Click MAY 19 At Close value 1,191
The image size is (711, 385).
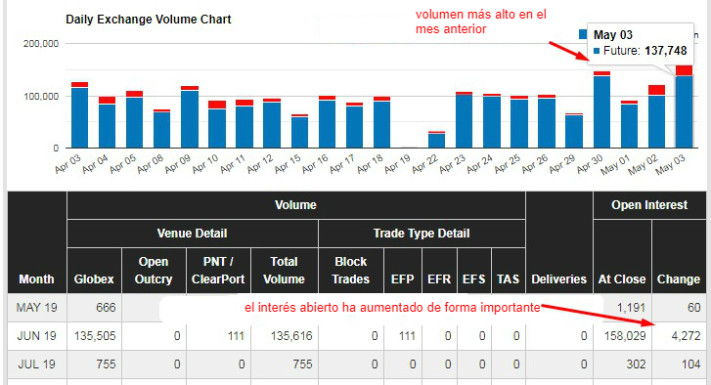pos(631,308)
